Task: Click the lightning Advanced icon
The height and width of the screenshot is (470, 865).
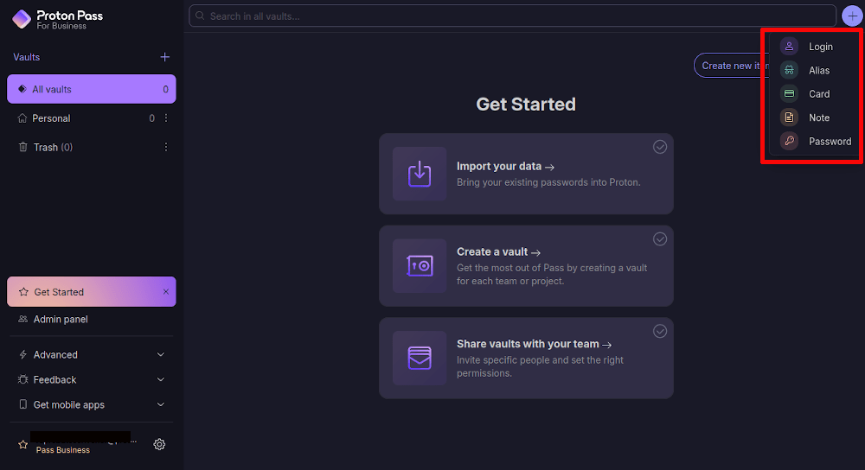Action: [x=22, y=354]
